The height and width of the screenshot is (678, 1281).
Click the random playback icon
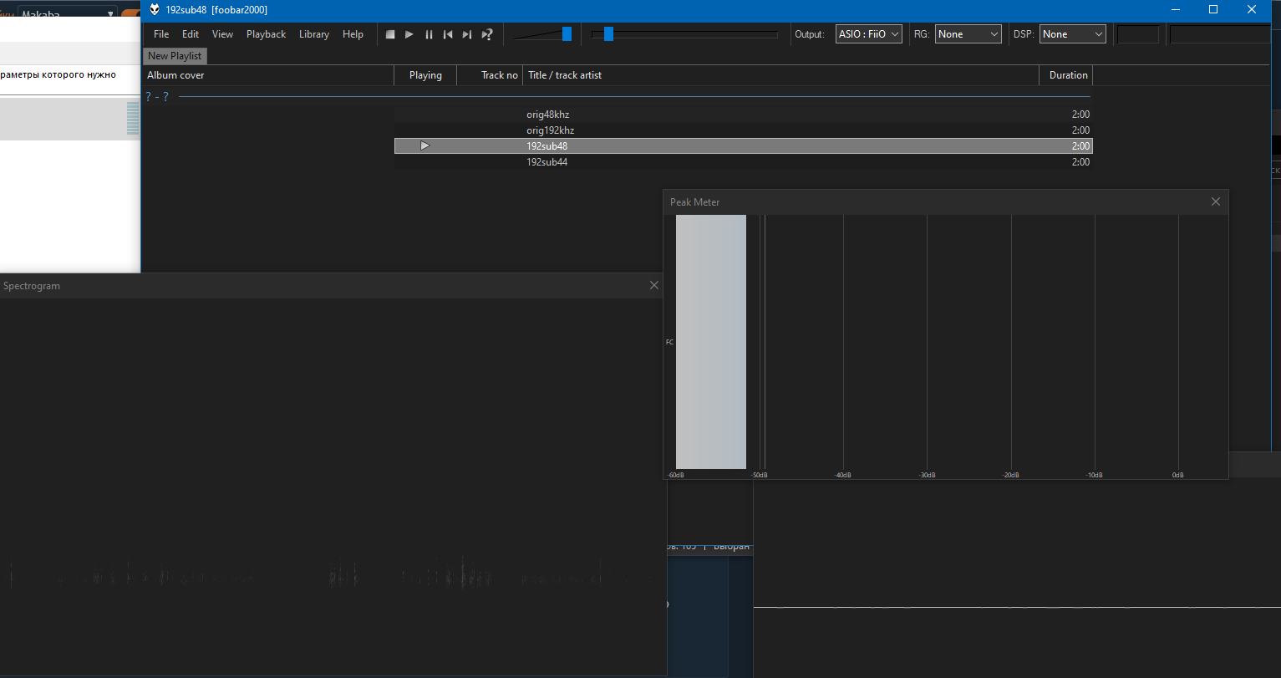(x=487, y=34)
